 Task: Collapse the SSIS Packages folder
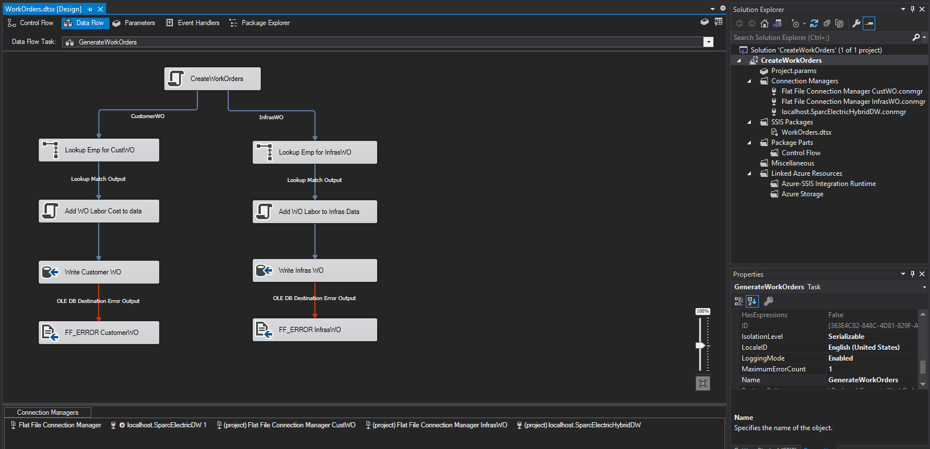(750, 122)
